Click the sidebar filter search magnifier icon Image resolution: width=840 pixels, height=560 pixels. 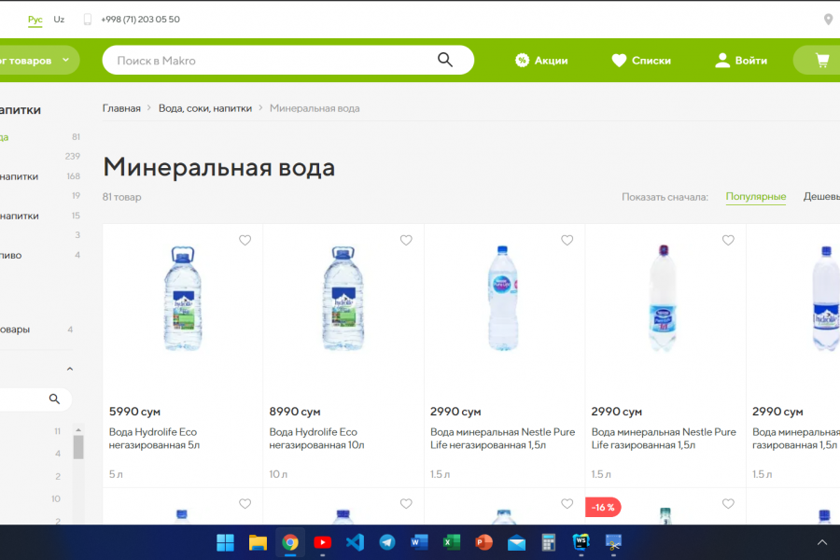pyautogui.click(x=54, y=399)
